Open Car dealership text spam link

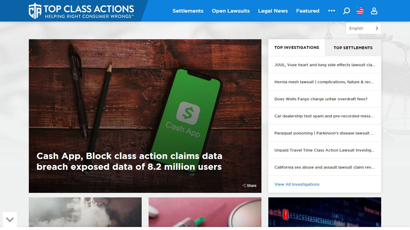325,116
